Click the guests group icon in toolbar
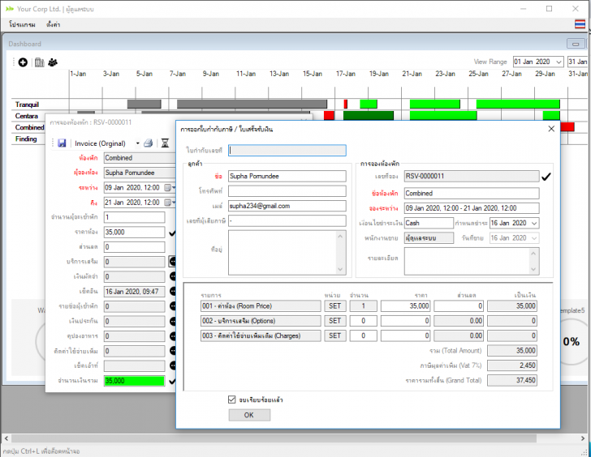 pyautogui.click(x=53, y=62)
